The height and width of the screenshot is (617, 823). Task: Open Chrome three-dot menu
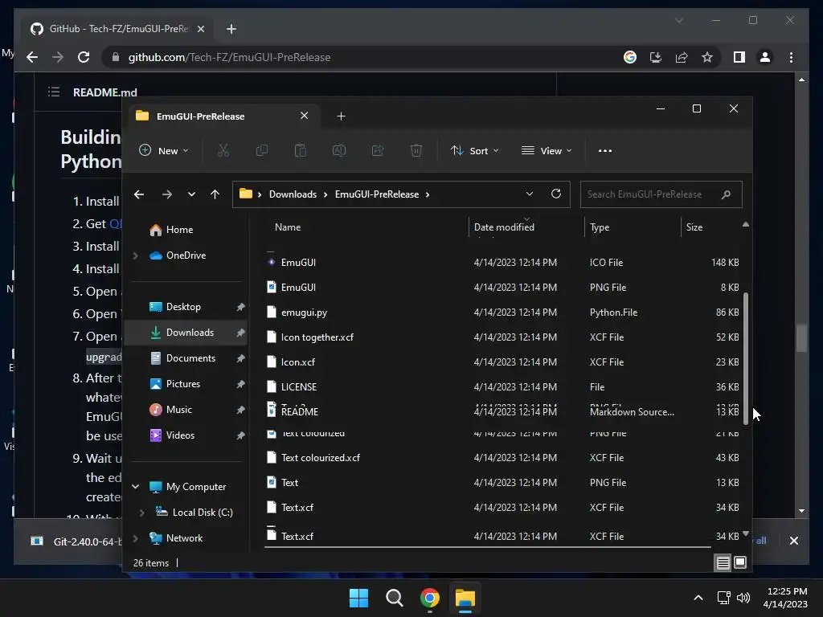[x=791, y=57]
